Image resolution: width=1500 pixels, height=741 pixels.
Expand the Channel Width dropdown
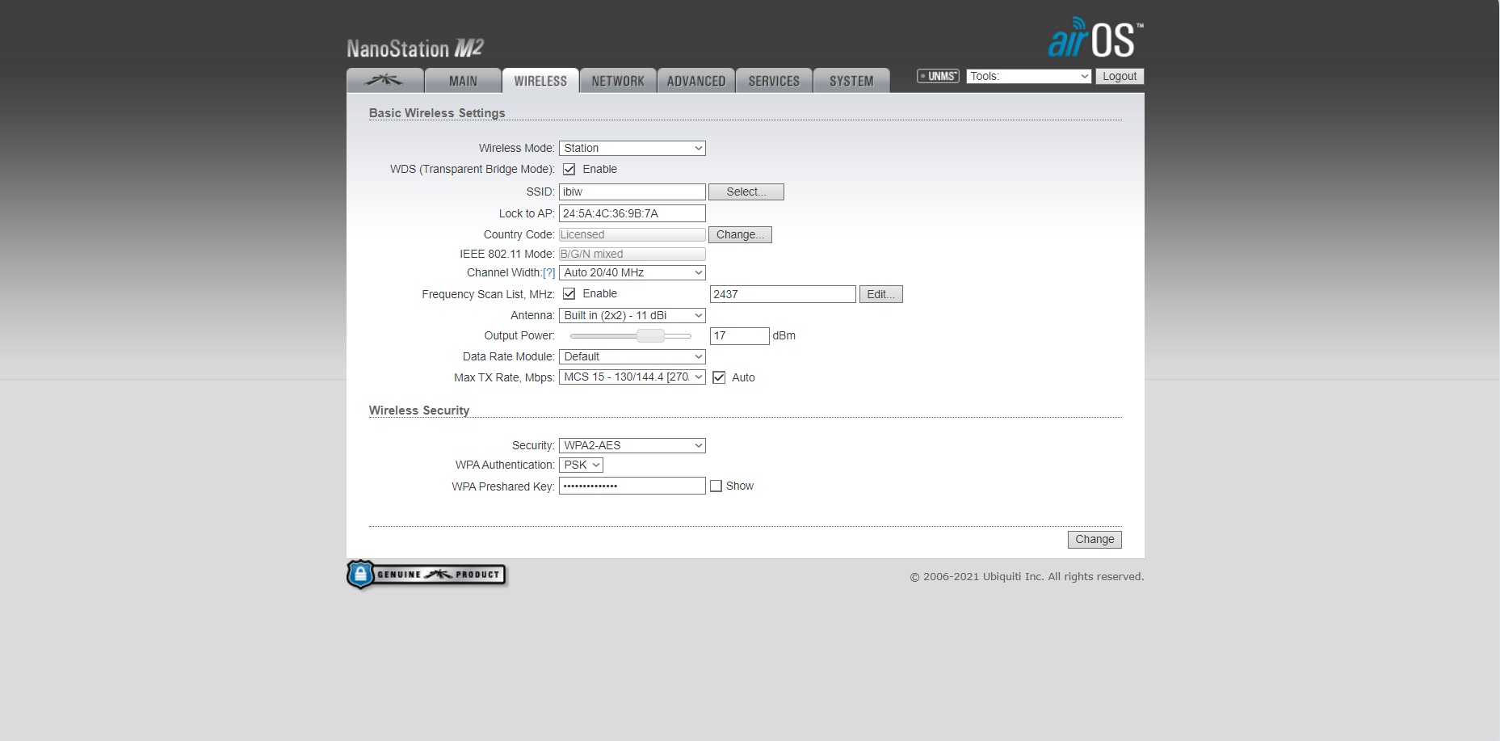click(x=632, y=272)
